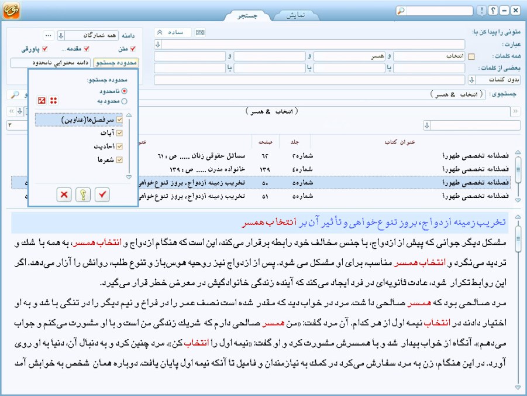The width and height of the screenshot is (527, 396).
Task: Click the three-dots button beside the دامنه box
Action: click(x=49, y=35)
